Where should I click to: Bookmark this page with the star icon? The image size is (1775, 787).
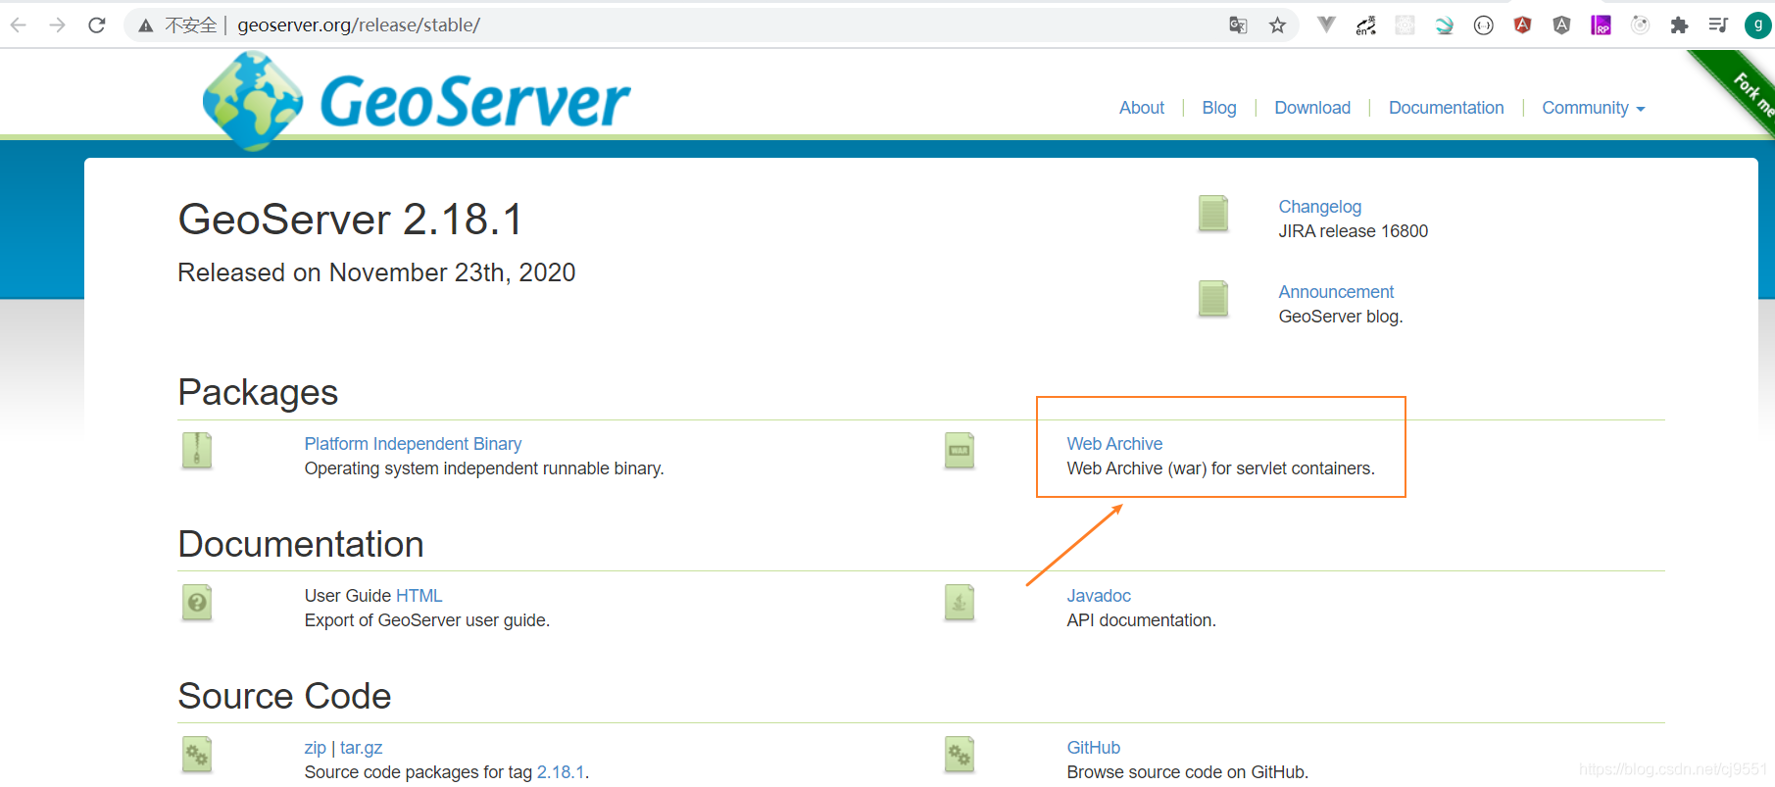point(1277,25)
